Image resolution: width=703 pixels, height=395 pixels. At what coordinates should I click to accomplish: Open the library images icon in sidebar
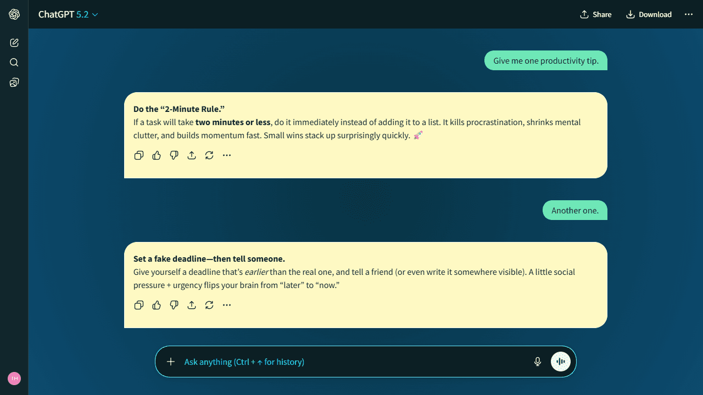(x=14, y=82)
